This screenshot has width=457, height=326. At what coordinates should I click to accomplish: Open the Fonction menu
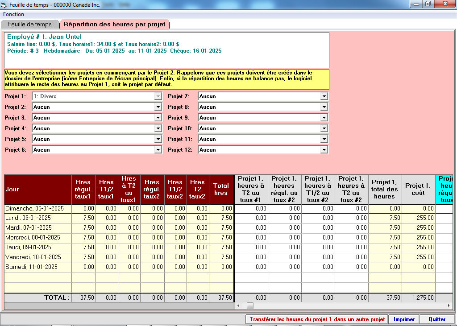click(14, 14)
